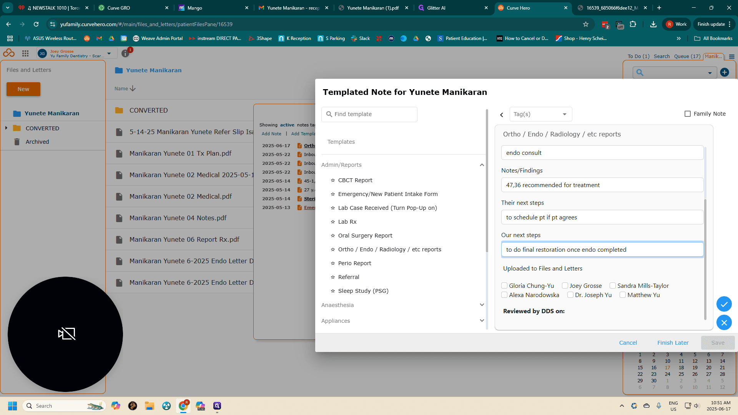The width and height of the screenshot is (738, 415).
Task: Switch to the Queue (17) tab
Action: pyautogui.click(x=687, y=56)
